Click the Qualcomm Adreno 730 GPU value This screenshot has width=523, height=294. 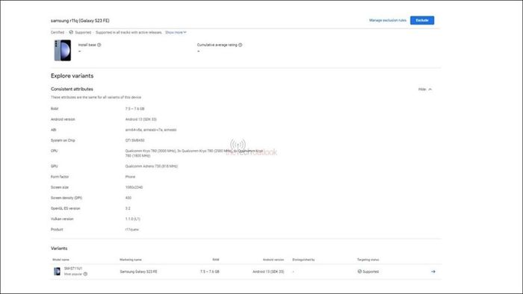152,166
